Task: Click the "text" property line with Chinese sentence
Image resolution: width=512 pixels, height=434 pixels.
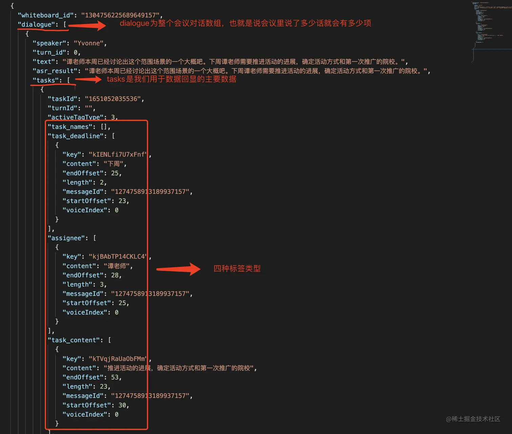Action: coord(220,62)
